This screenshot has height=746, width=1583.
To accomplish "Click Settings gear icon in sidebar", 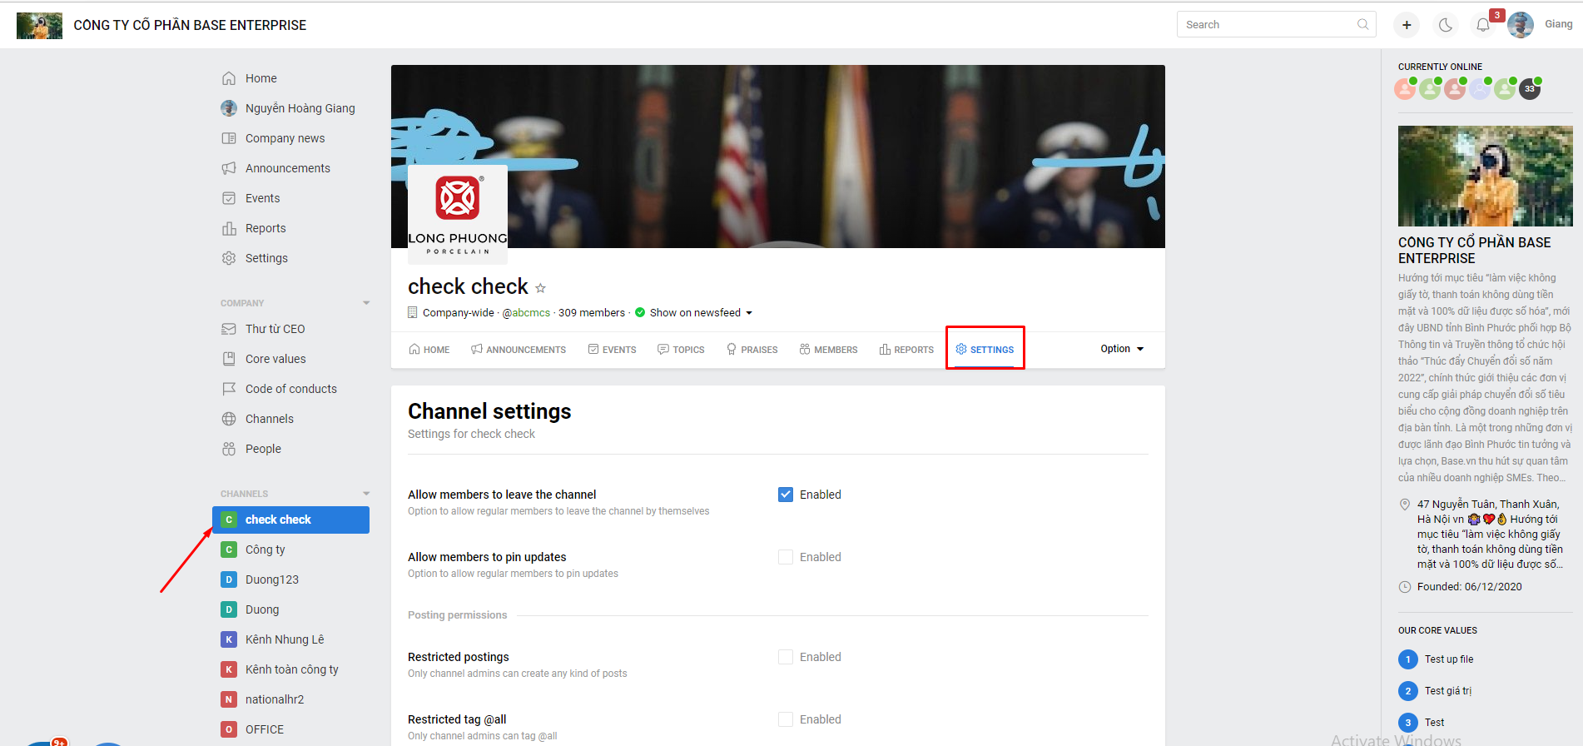I will (229, 258).
